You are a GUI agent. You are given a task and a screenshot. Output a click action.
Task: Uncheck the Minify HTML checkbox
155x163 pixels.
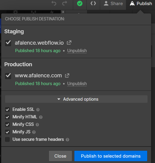pyautogui.click(x=7, y=117)
